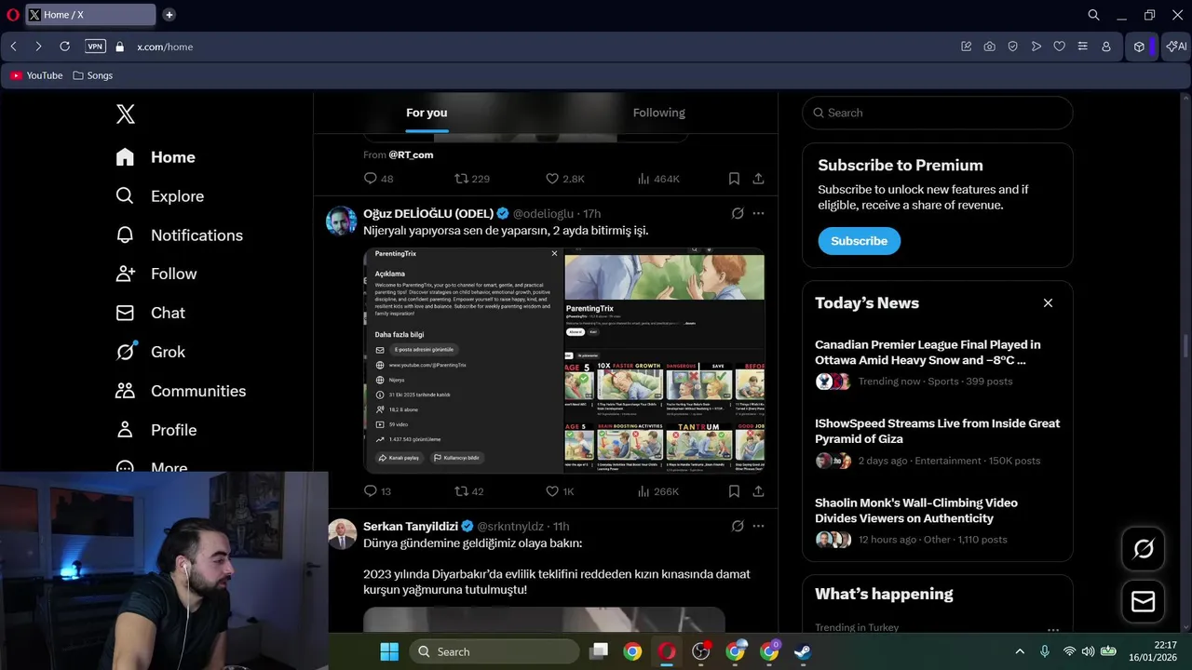This screenshot has width=1192, height=670.
Task: Open Oğuz DELİOĞLU (ODEL) profile name
Action: (428, 214)
